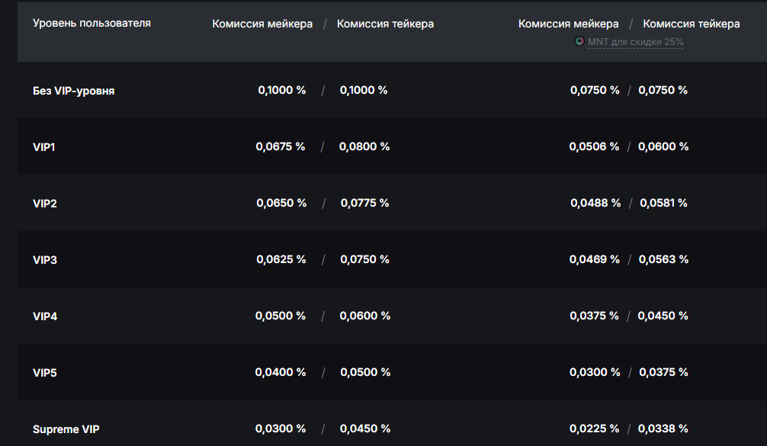The width and height of the screenshot is (767, 446).
Task: Choose the VIP4 level label
Action: (45, 316)
